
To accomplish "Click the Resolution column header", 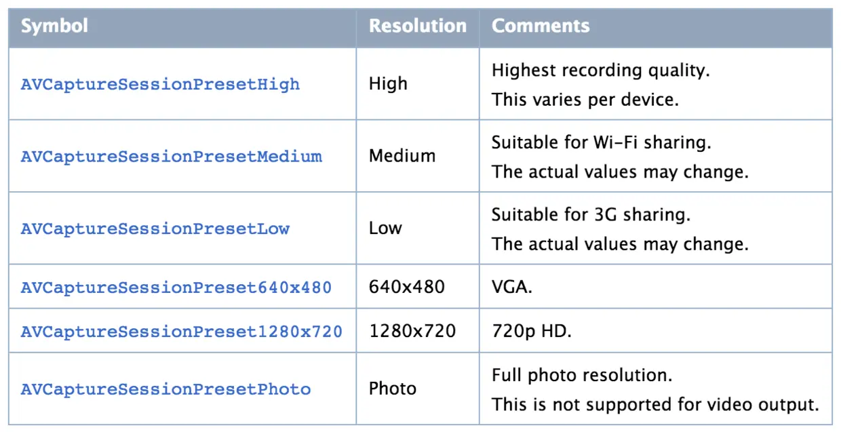I will [417, 26].
